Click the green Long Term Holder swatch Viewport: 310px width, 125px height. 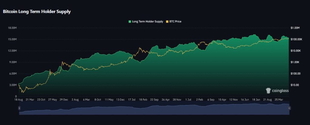pyautogui.click(x=130, y=21)
